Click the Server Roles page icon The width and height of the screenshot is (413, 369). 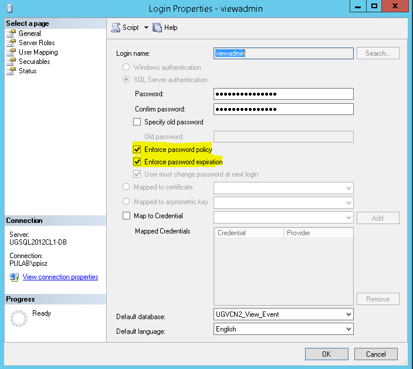(11, 43)
